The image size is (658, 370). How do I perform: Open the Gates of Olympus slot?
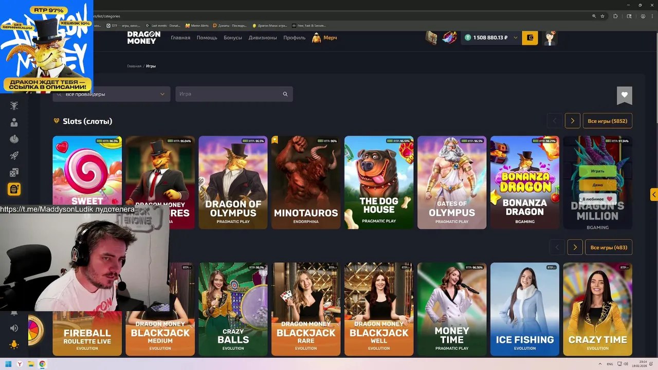(x=452, y=182)
